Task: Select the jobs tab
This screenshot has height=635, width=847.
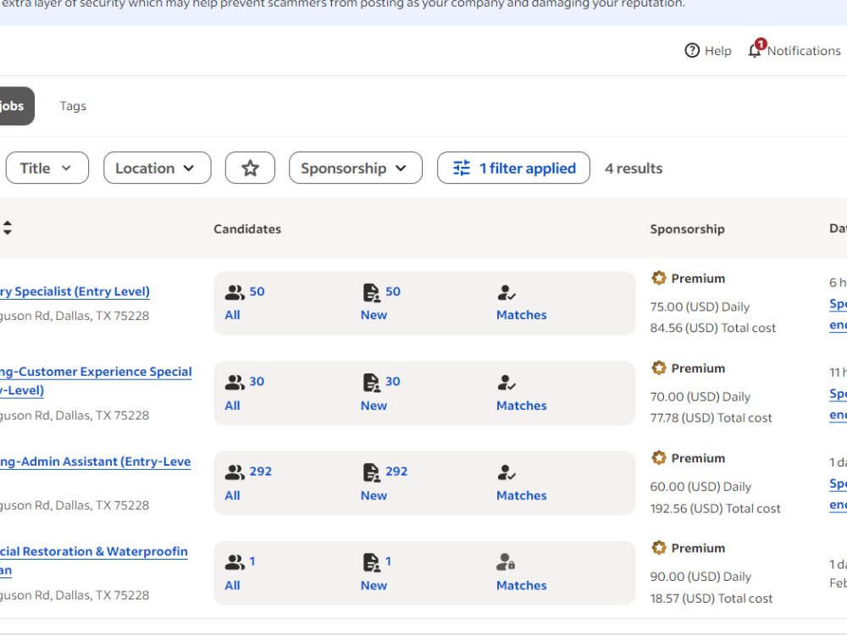Action: [14, 106]
